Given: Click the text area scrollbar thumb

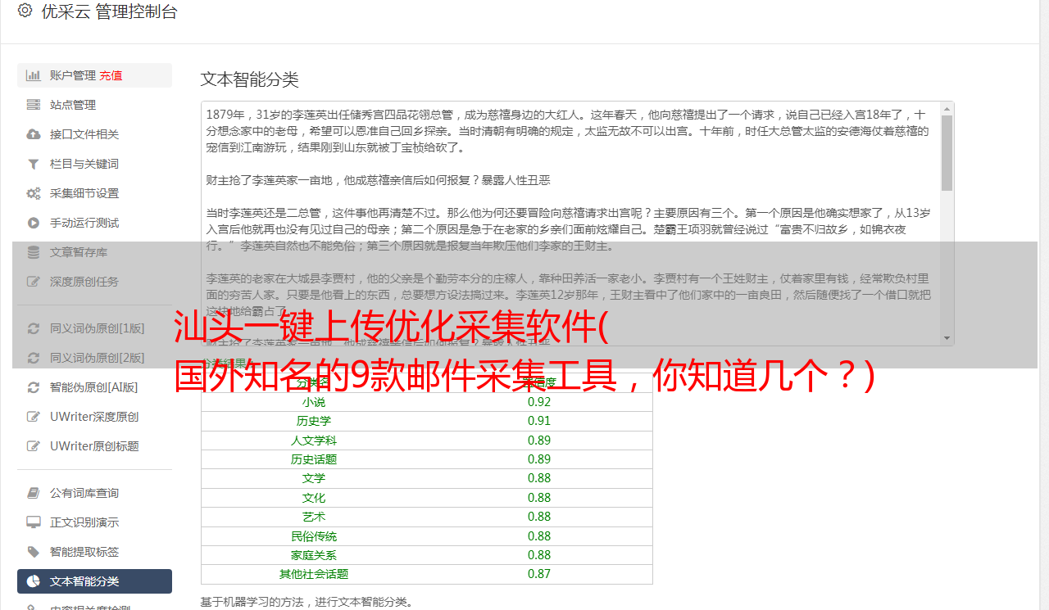Looking at the screenshot, I should (947, 152).
